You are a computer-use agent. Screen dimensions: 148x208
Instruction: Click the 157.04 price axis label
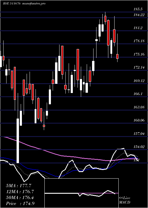139,134
